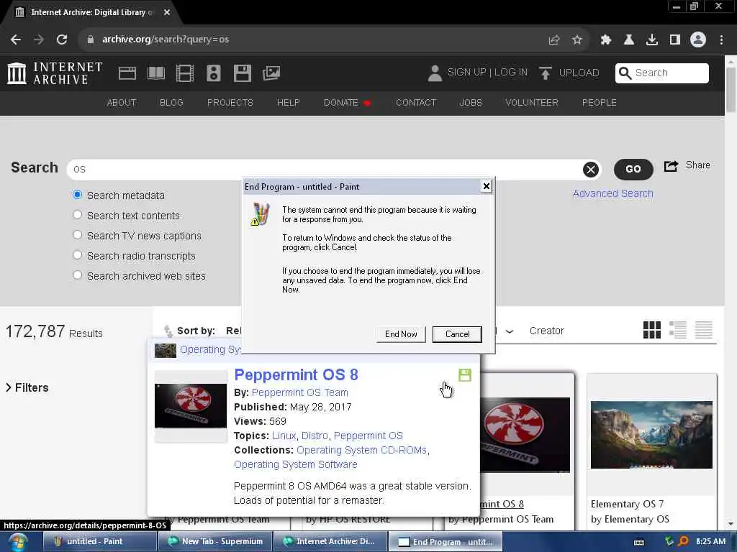Click the share-page icon in address bar

[554, 40]
